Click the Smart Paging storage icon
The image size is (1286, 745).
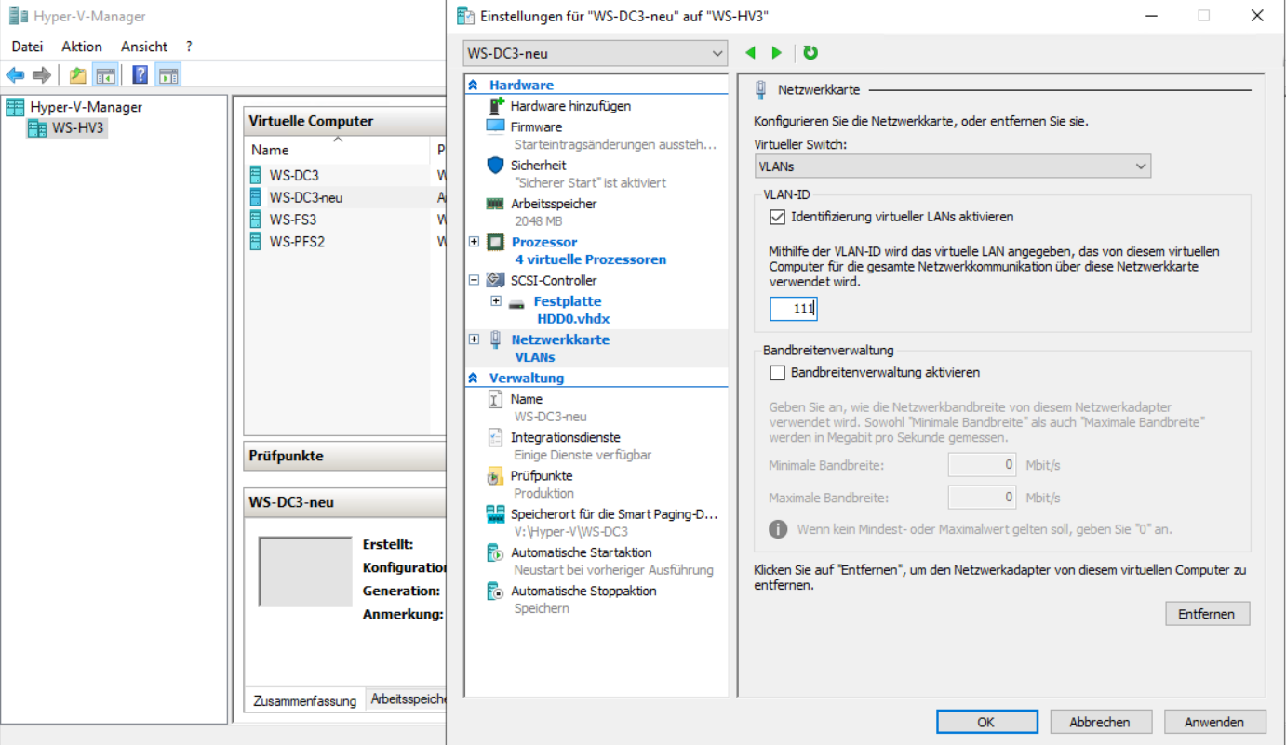495,514
